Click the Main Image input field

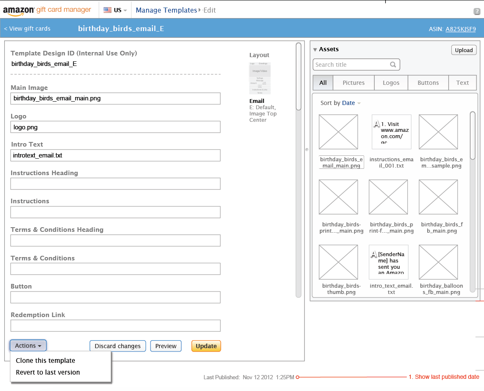116,98
